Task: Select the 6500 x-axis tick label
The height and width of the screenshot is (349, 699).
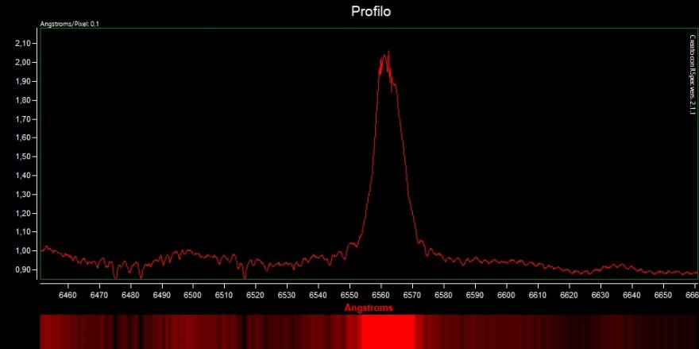Action: 193,295
